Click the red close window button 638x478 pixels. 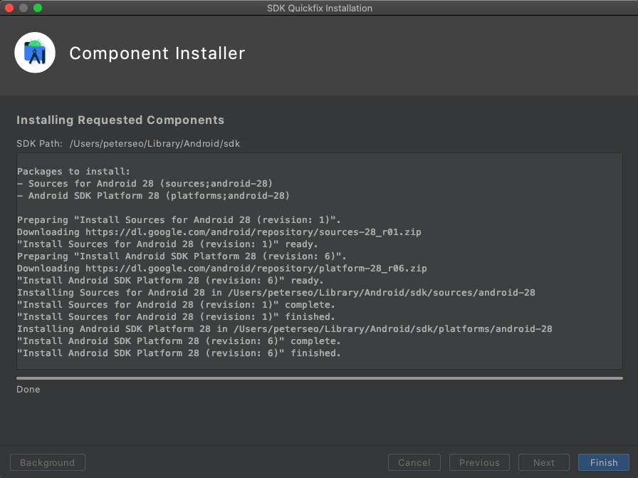(9, 8)
